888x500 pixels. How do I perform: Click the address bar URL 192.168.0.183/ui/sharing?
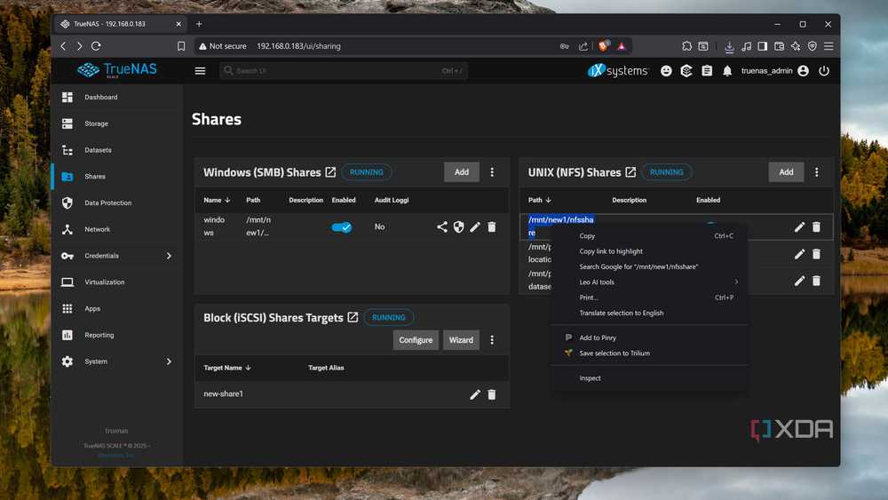pyautogui.click(x=298, y=46)
